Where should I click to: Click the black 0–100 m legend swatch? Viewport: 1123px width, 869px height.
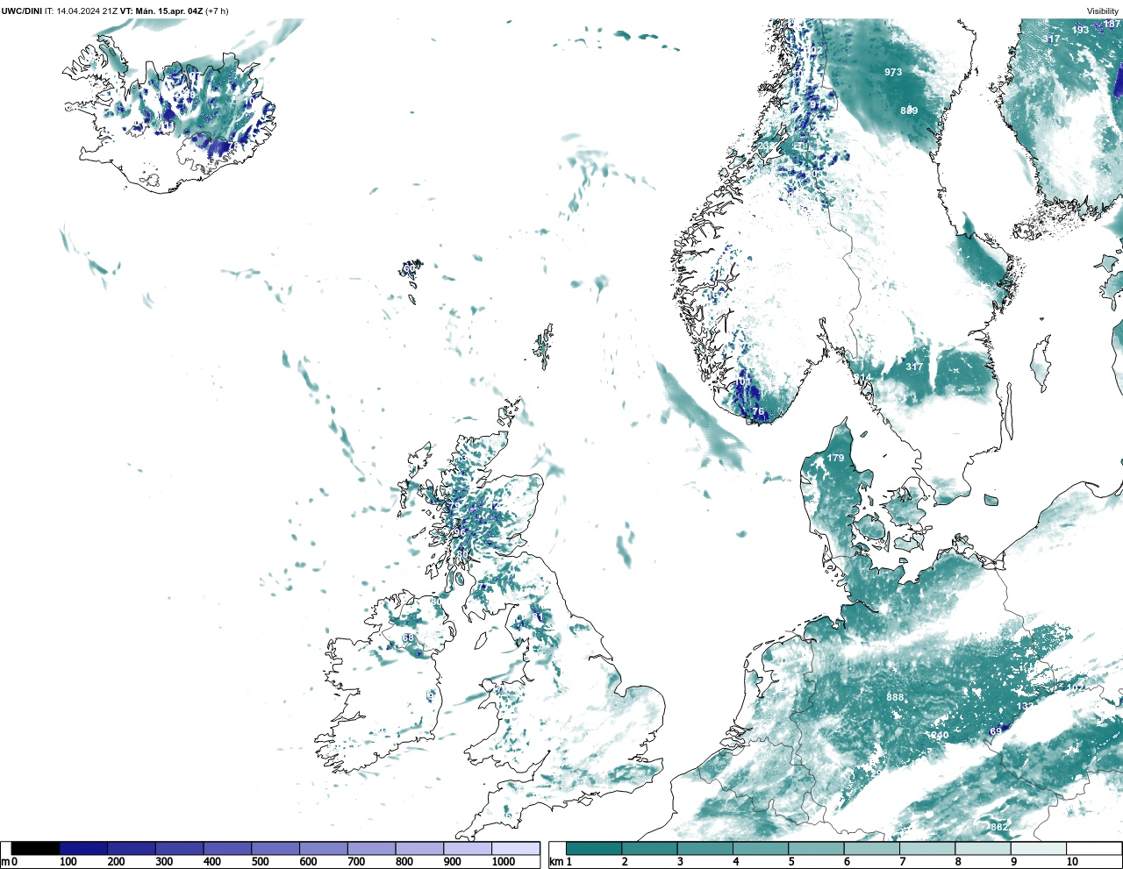click(36, 848)
